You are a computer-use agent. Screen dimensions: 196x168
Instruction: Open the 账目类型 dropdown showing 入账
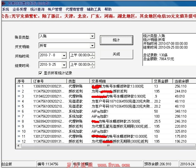[92, 36]
